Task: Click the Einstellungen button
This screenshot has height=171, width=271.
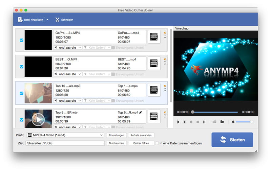Action: pyautogui.click(x=116, y=135)
